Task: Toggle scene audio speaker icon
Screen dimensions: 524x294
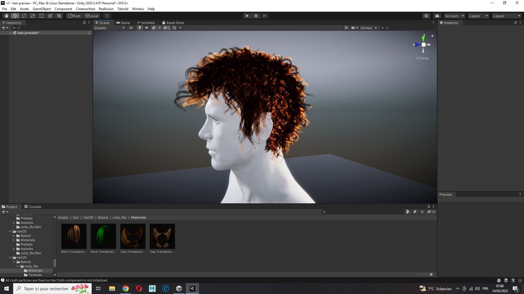Action: coord(147,28)
